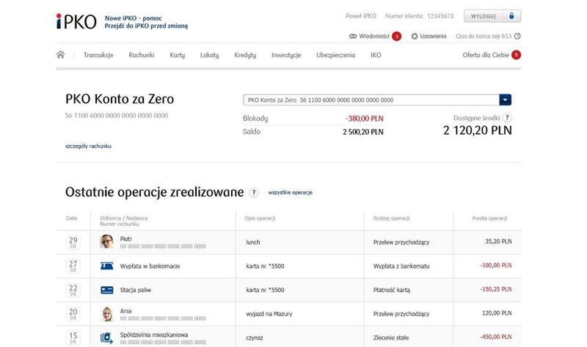
Task: Click the Opis operacji column header
Action: (260, 218)
